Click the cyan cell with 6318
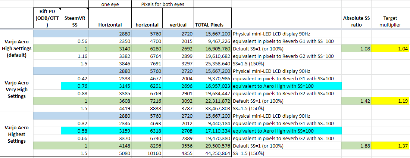The image size is (410, 158). (147, 131)
